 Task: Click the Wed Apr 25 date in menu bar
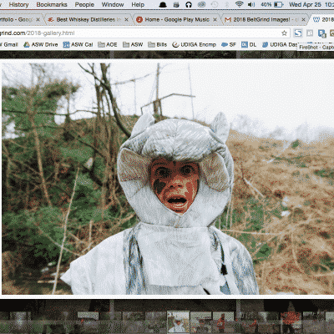tap(305, 5)
